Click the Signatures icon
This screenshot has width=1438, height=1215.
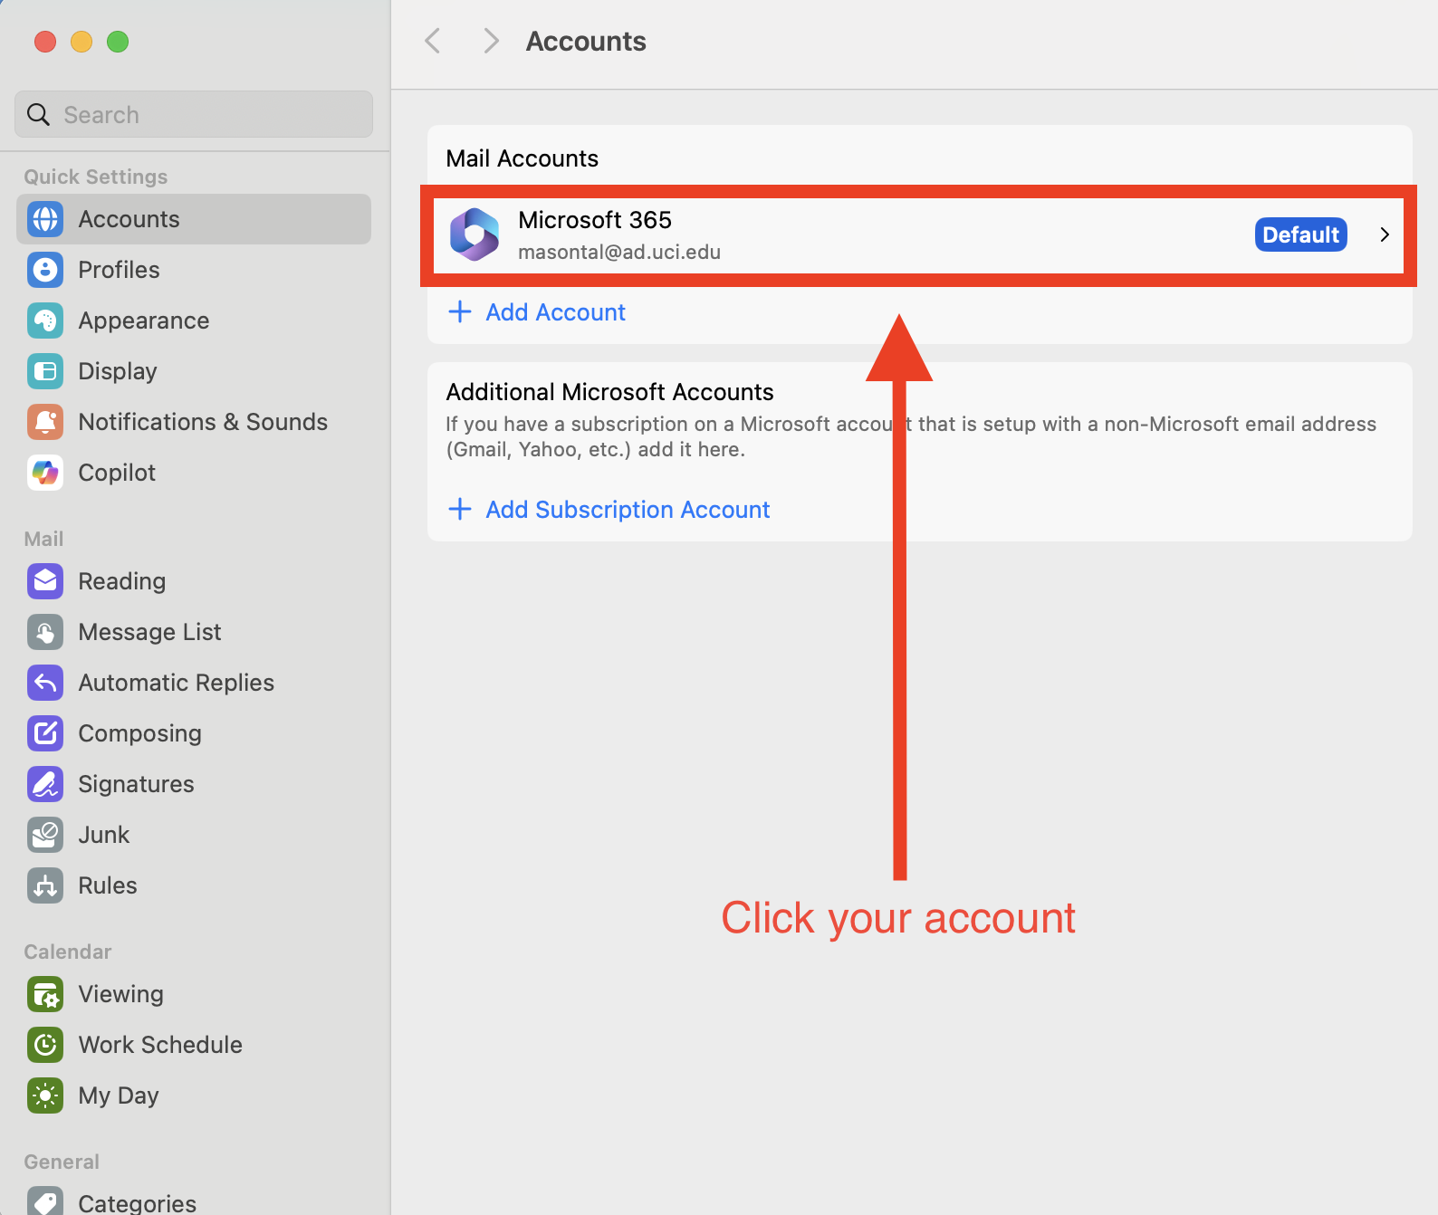pyautogui.click(x=45, y=784)
